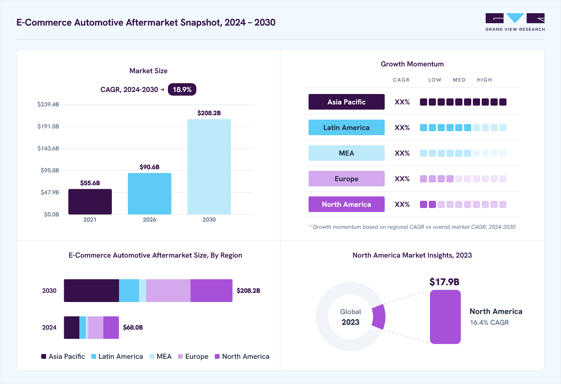Click the Europe region label in Growth Momentum

click(347, 179)
